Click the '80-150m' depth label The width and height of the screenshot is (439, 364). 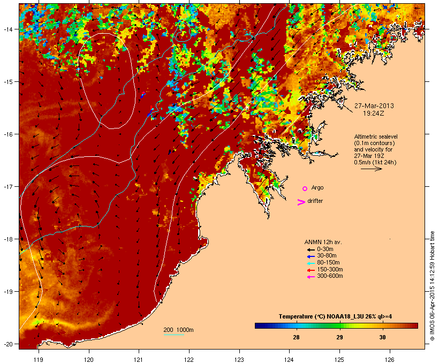click(328, 263)
